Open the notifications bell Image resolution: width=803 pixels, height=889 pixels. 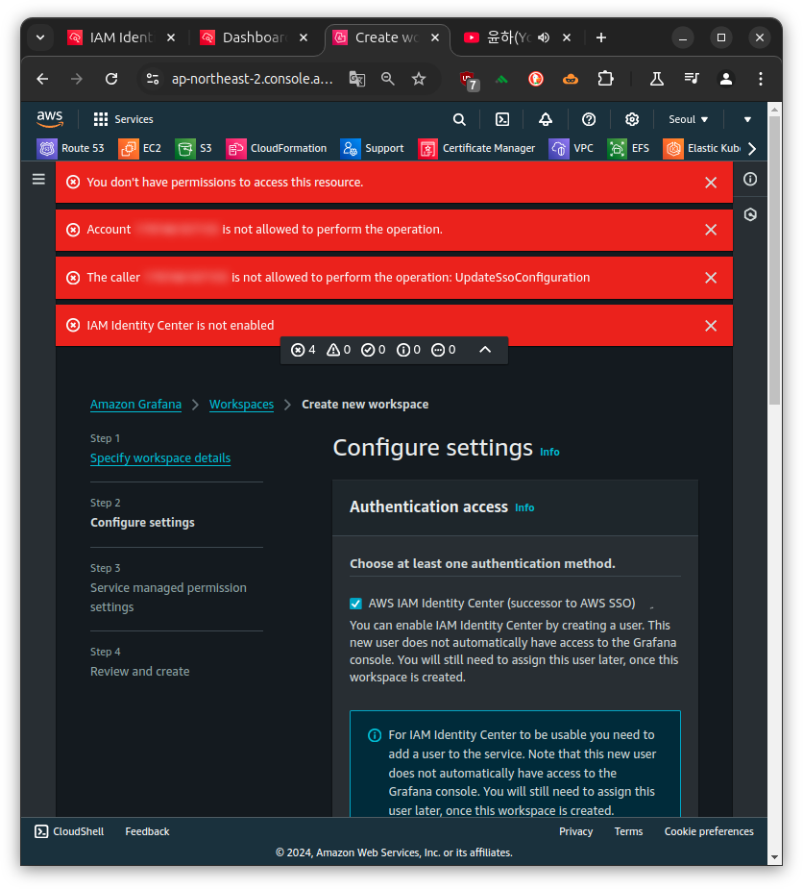point(546,119)
